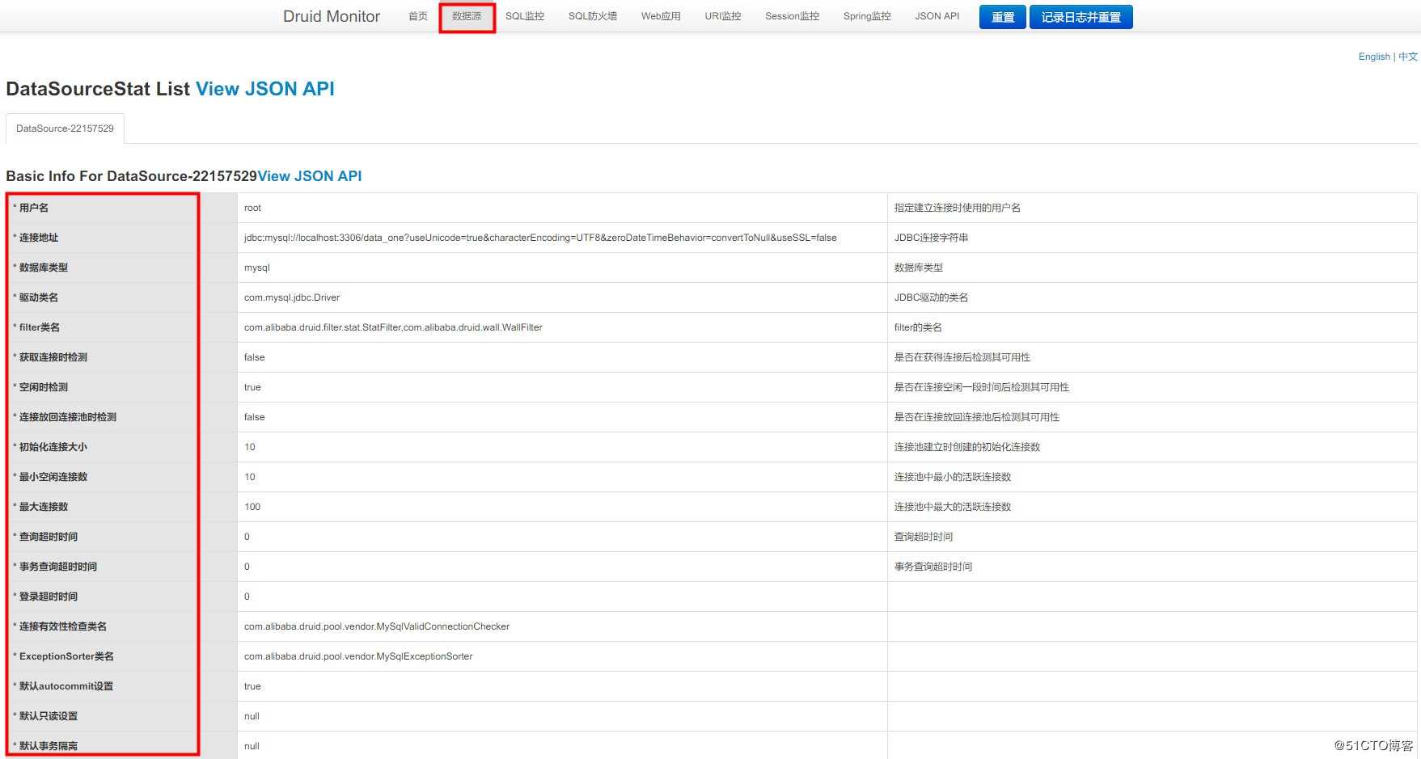This screenshot has height=759, width=1421.
Task: Switch language to English
Action: tap(1374, 57)
